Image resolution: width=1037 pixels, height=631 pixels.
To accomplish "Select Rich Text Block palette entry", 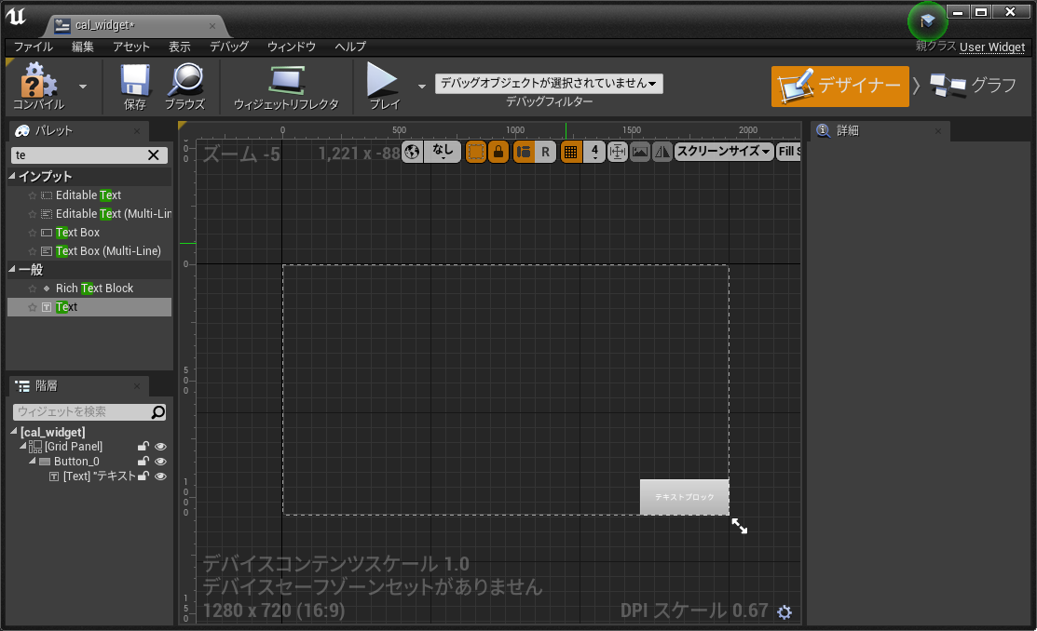I will tap(94, 289).
